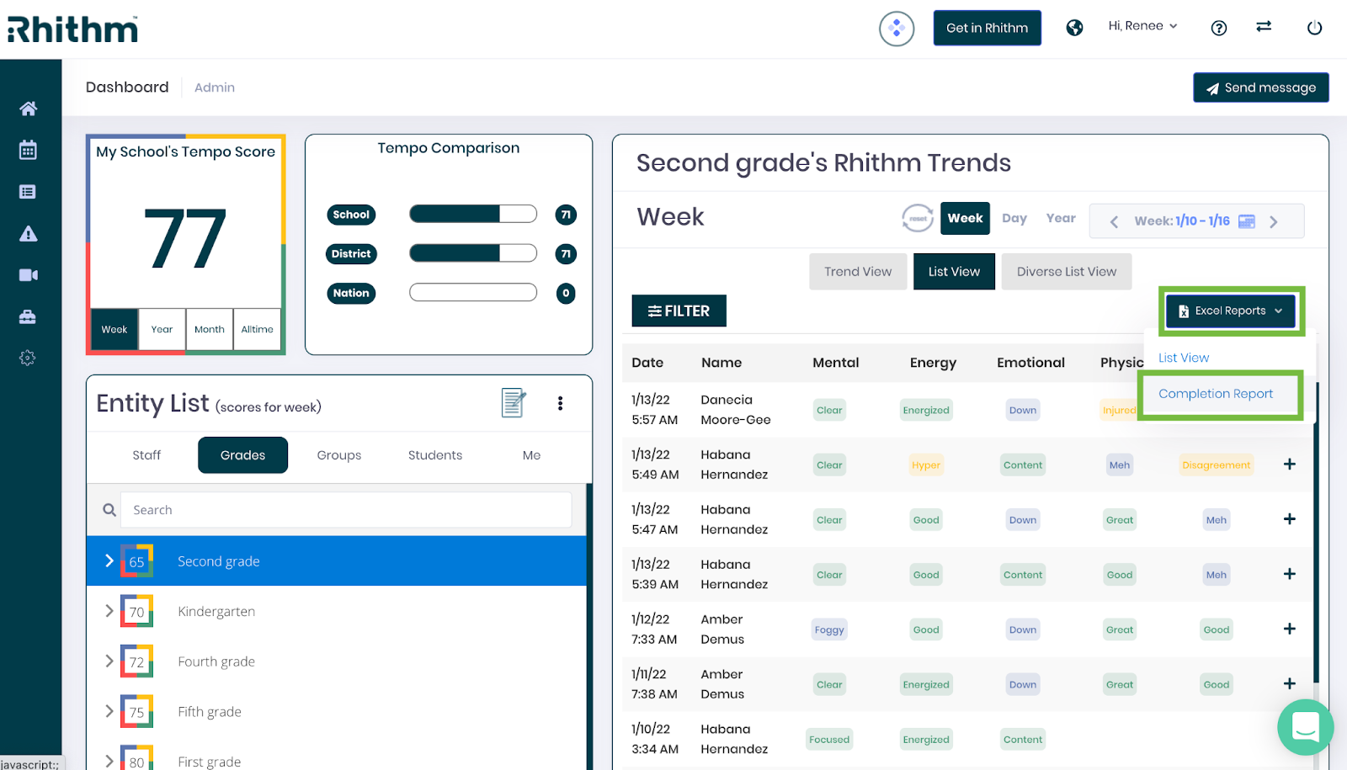This screenshot has width=1347, height=770.
Task: Expand Amber Demus 7:38 AM row plus
Action: coord(1289,683)
